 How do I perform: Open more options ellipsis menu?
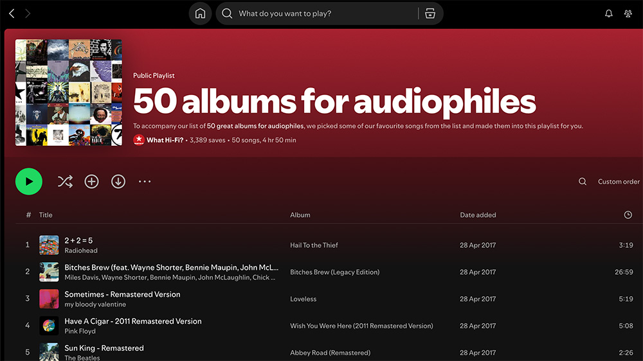[145, 182]
